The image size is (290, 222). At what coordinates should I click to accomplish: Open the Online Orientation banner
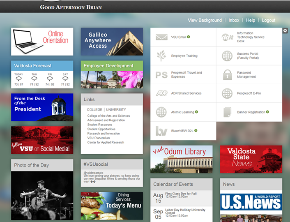tap(42, 42)
